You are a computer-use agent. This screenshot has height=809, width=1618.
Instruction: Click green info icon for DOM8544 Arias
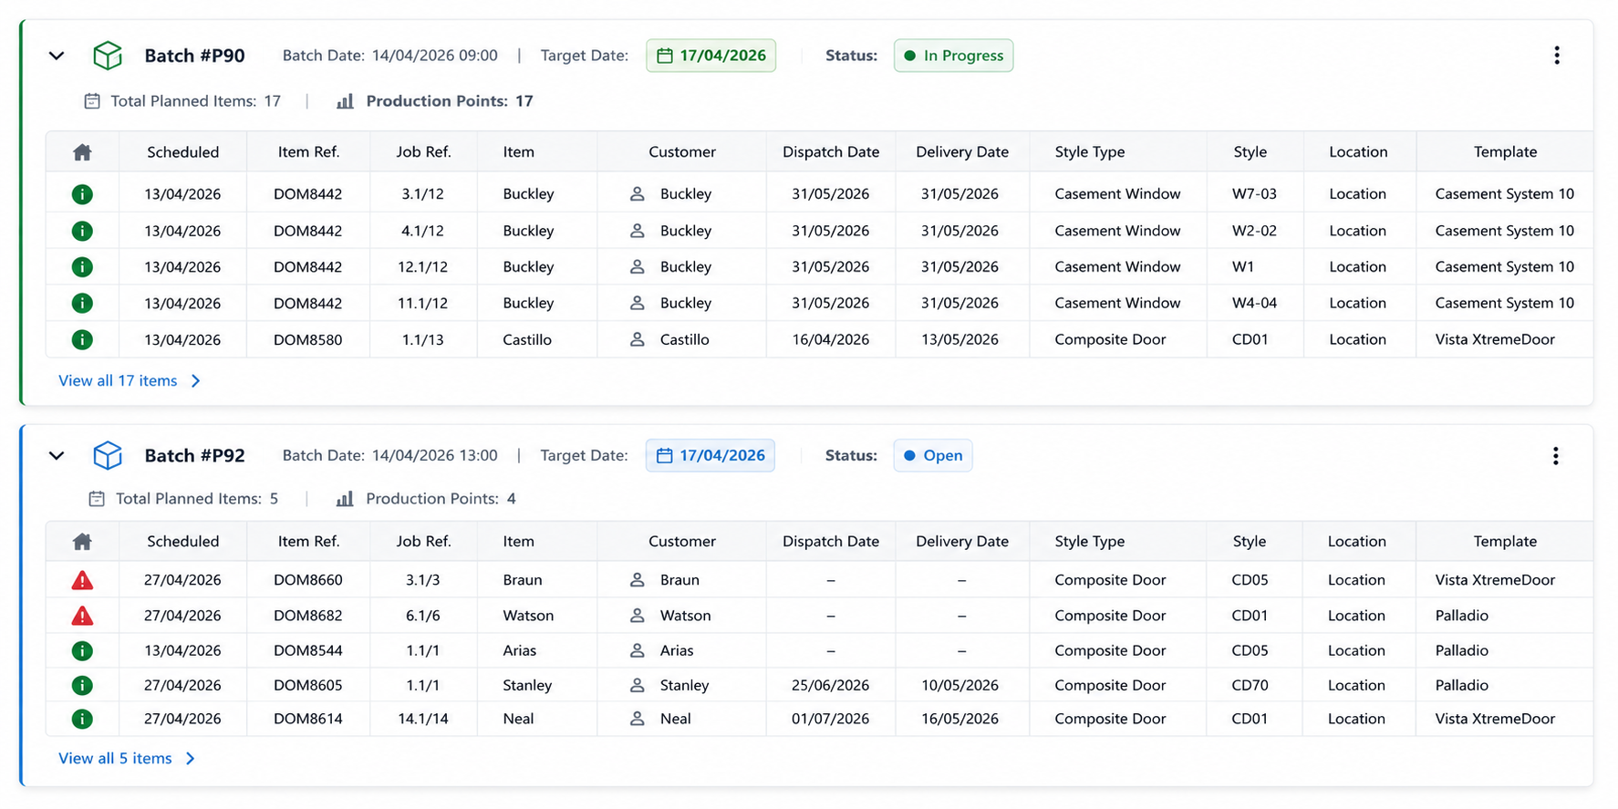coord(82,650)
